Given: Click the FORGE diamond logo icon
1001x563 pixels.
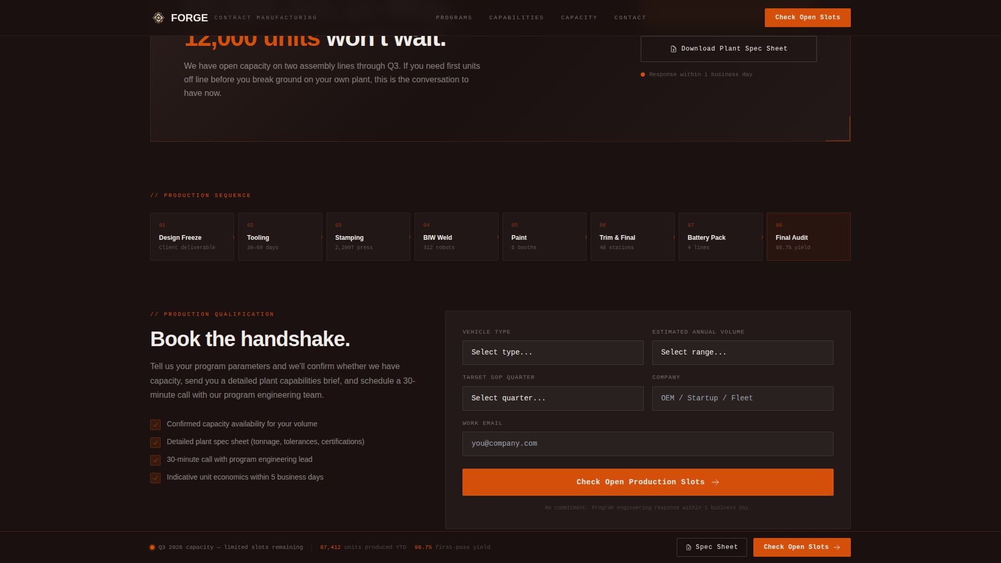Looking at the screenshot, I should [x=157, y=17].
